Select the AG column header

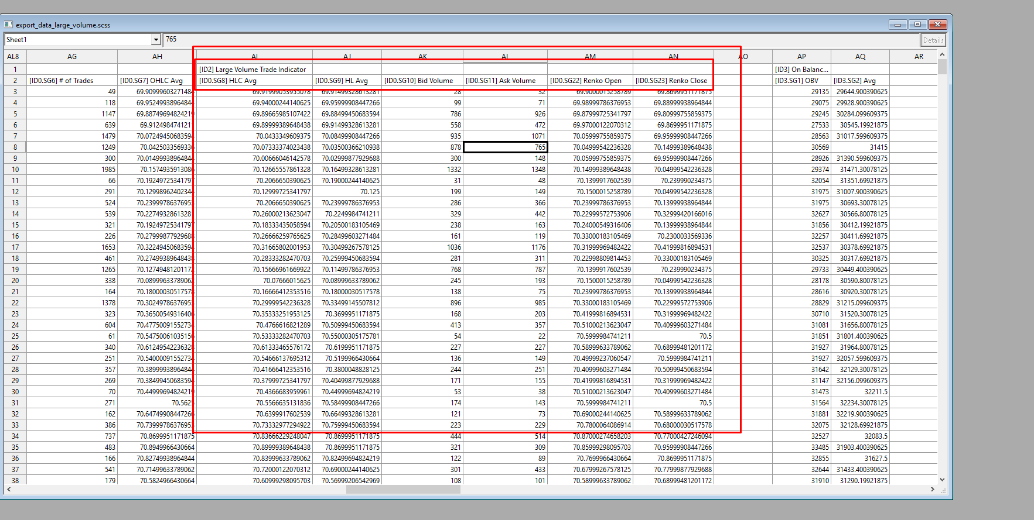[x=72, y=57]
